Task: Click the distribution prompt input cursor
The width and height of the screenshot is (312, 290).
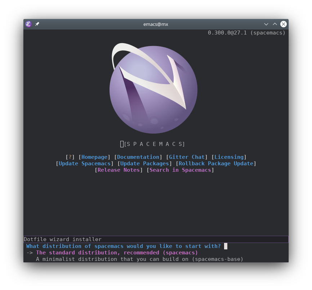Action: [226, 246]
